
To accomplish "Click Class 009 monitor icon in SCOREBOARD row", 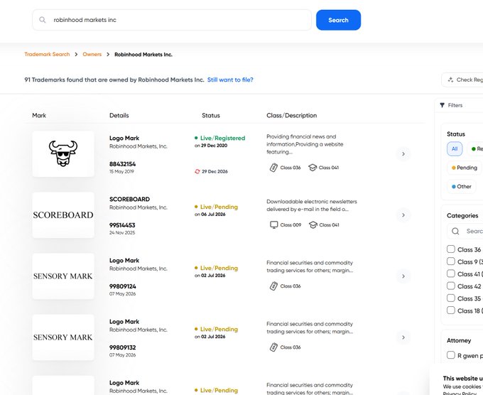I will coord(274,225).
